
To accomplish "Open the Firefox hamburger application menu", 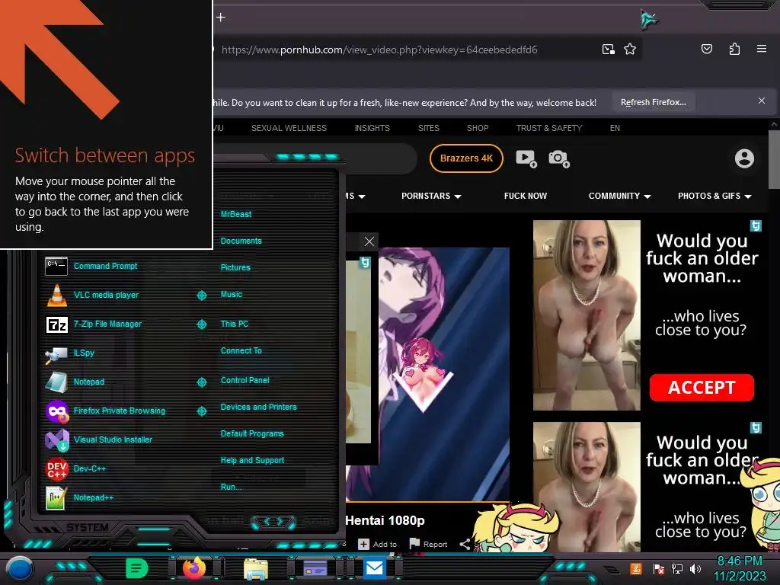I will tap(762, 49).
